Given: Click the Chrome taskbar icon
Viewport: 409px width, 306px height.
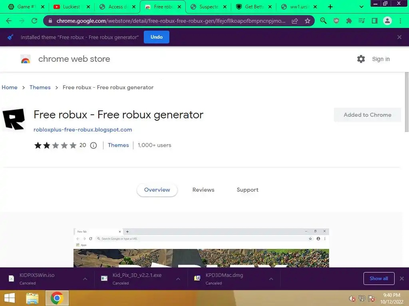Looking at the screenshot, I should pyautogui.click(x=57, y=298).
